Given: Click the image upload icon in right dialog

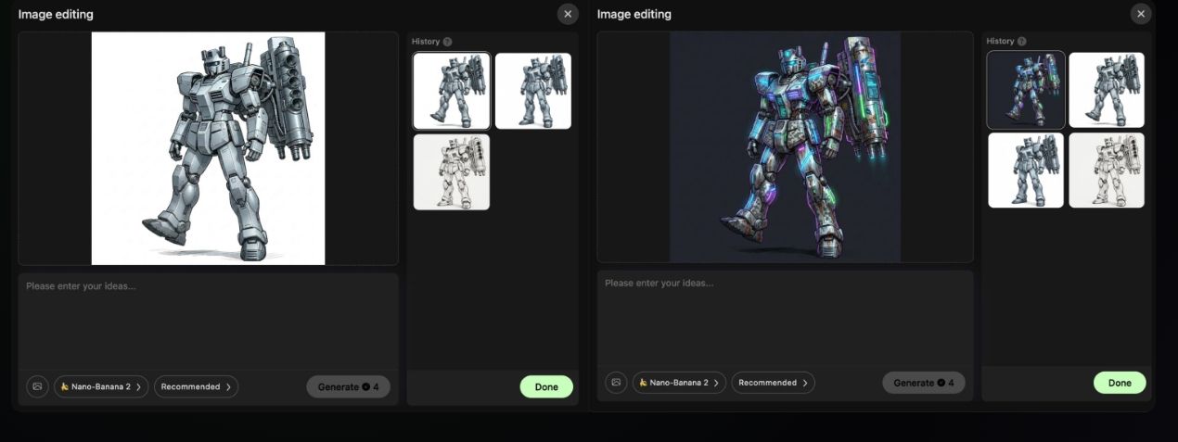Looking at the screenshot, I should click(616, 383).
